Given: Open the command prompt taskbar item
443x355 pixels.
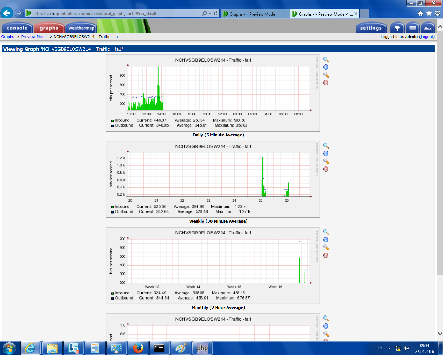Looking at the screenshot, I should 159,348.
